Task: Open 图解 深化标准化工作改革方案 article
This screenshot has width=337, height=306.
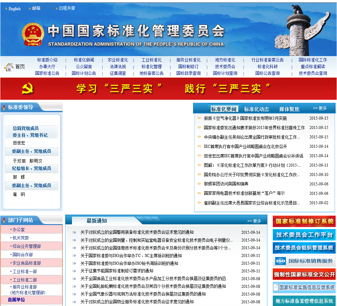Action: click(x=252, y=165)
